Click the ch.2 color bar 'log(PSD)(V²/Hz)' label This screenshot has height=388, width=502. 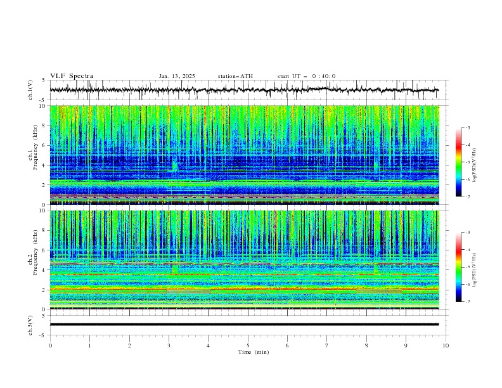pos(475,269)
